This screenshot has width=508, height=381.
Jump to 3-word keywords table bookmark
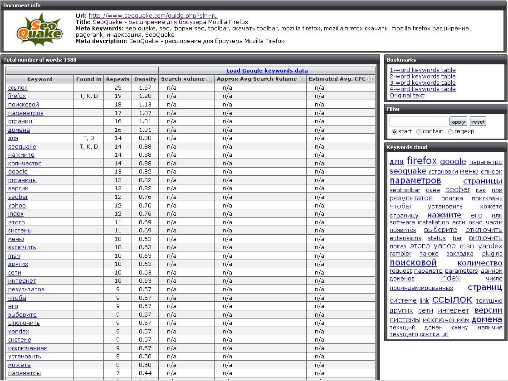coord(422,82)
